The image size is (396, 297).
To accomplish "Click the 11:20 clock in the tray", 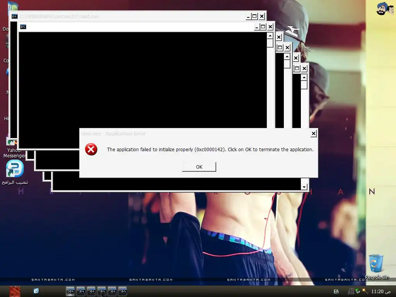I will click(381, 292).
